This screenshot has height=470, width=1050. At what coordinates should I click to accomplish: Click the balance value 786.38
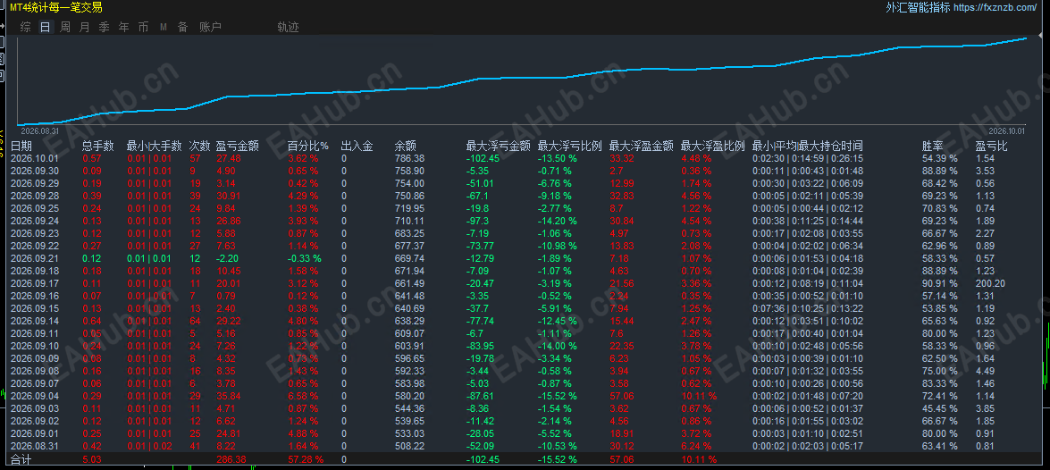pyautogui.click(x=409, y=159)
